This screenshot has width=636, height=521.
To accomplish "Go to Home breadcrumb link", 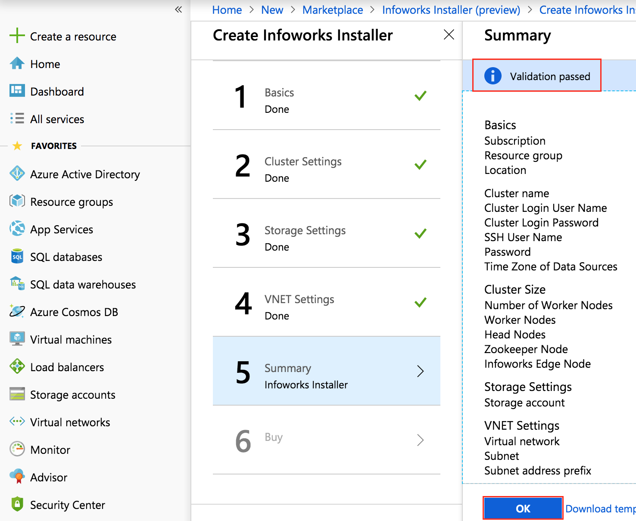I will [x=227, y=10].
